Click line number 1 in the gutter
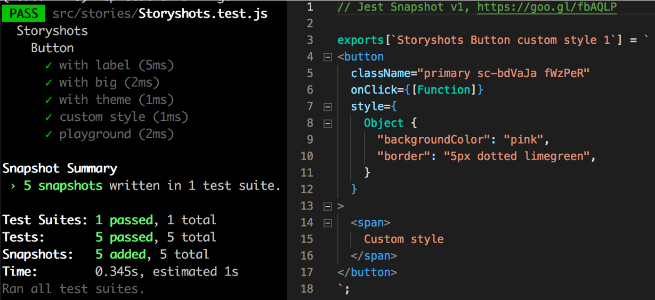Viewport: 655px width, 300px height. [310, 7]
